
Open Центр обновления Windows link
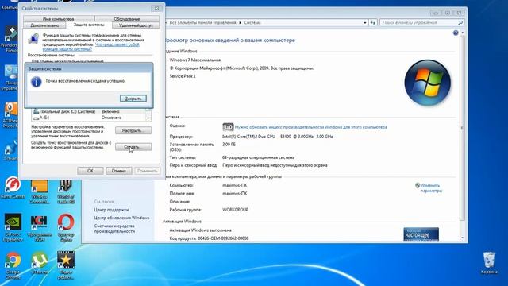click(x=121, y=218)
